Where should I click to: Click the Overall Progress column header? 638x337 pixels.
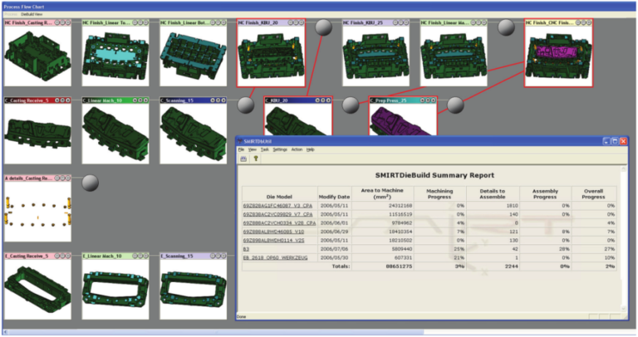click(594, 194)
